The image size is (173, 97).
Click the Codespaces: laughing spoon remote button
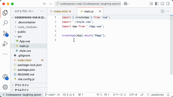pyautogui.click(x=22, y=95)
